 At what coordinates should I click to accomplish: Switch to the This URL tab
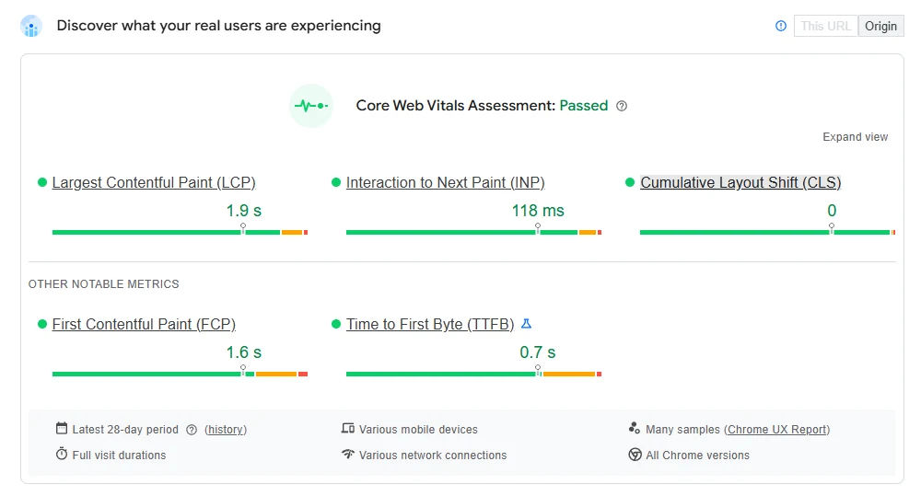click(x=825, y=26)
